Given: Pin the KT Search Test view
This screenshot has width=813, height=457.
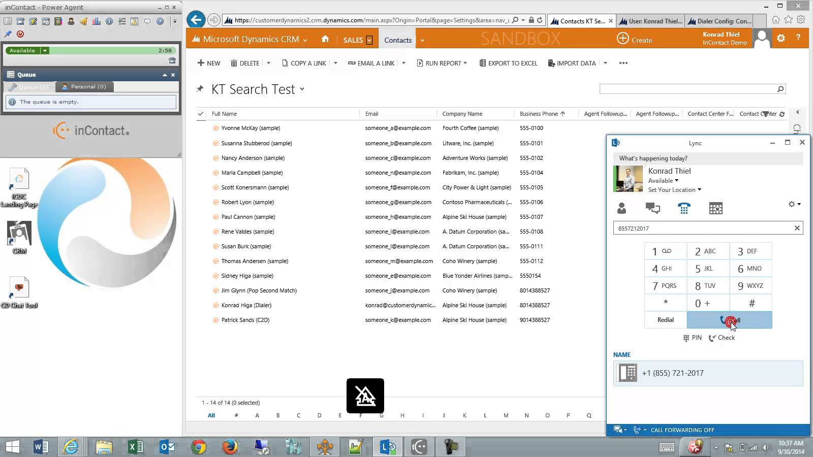Looking at the screenshot, I should click(x=200, y=89).
